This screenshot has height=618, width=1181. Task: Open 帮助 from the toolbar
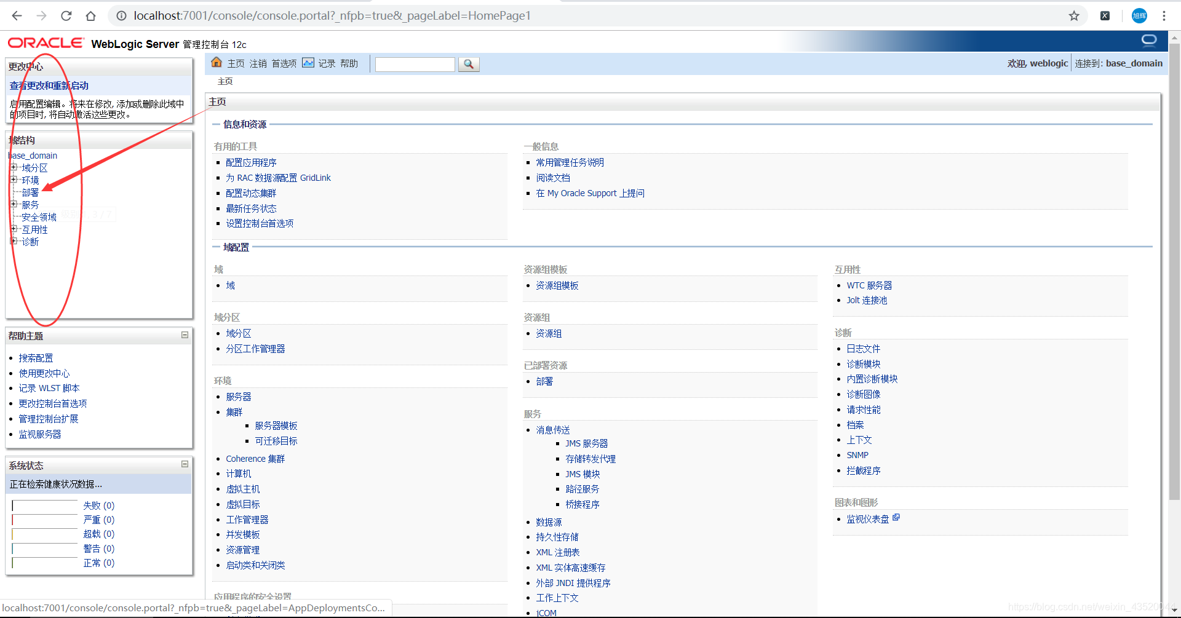[349, 63]
